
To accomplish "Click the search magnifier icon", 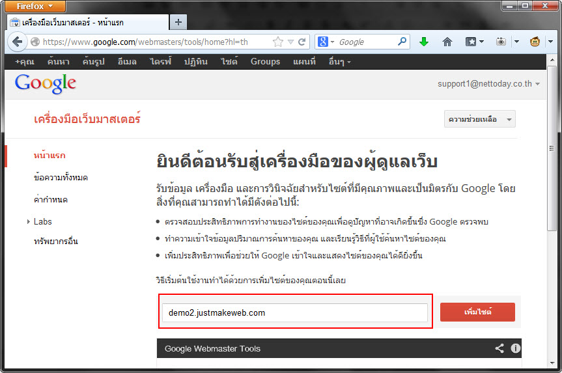I will (x=402, y=42).
